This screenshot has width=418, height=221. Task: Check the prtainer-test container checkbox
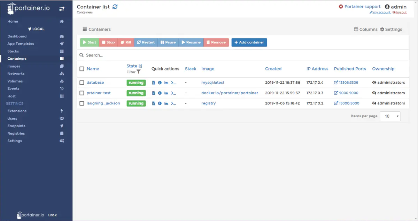82,93
